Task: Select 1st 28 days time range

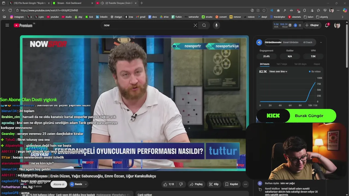Action: (300, 64)
